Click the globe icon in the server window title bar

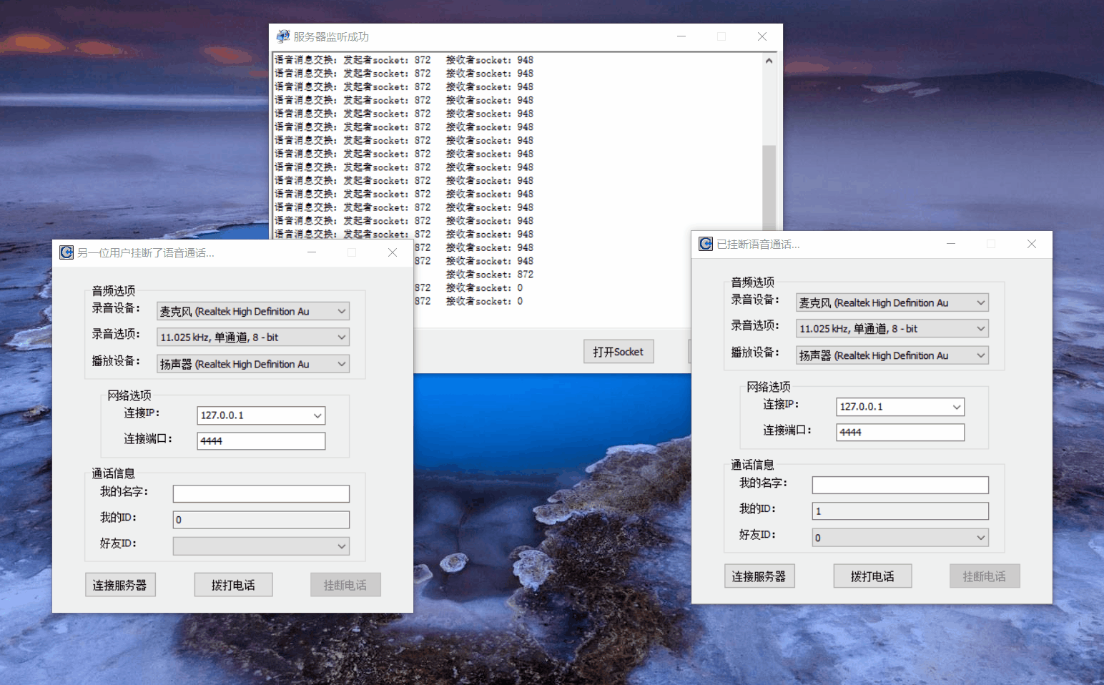click(x=282, y=36)
